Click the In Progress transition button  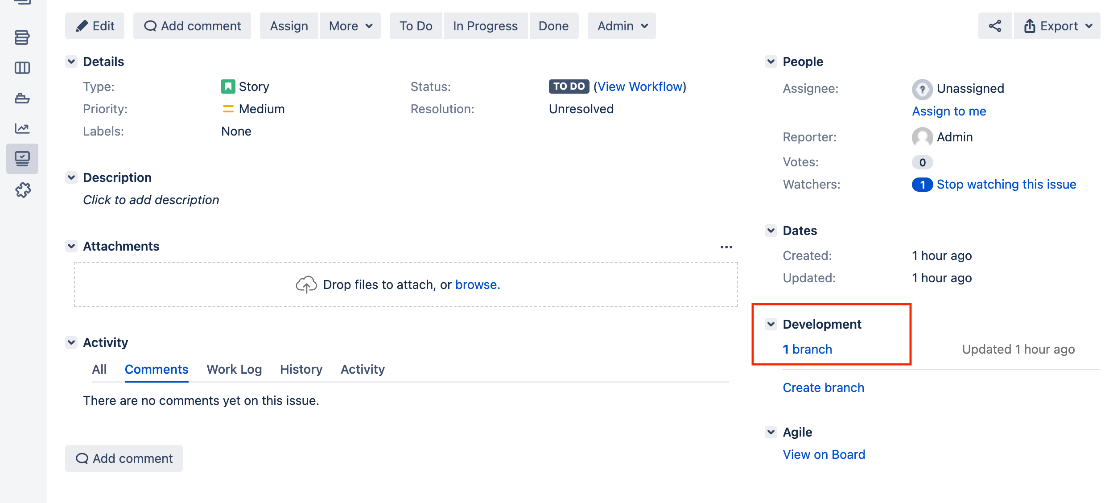pyautogui.click(x=485, y=26)
